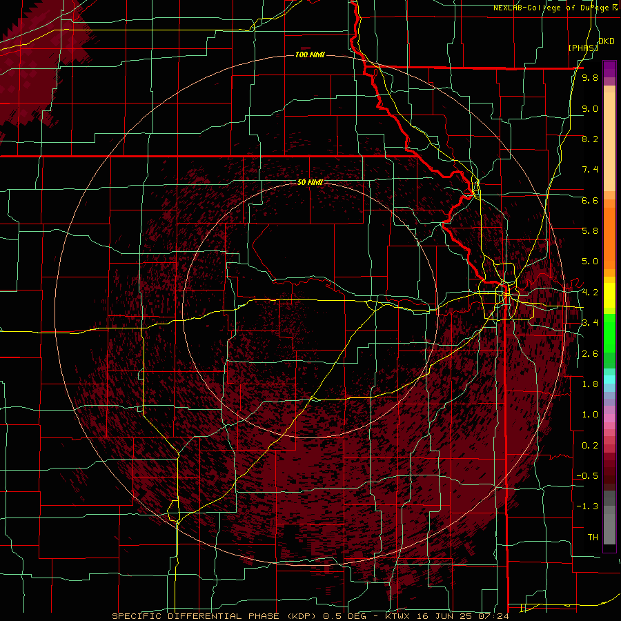621x621 pixels.
Task: Click the 8.2 scale value
Action: (590, 139)
